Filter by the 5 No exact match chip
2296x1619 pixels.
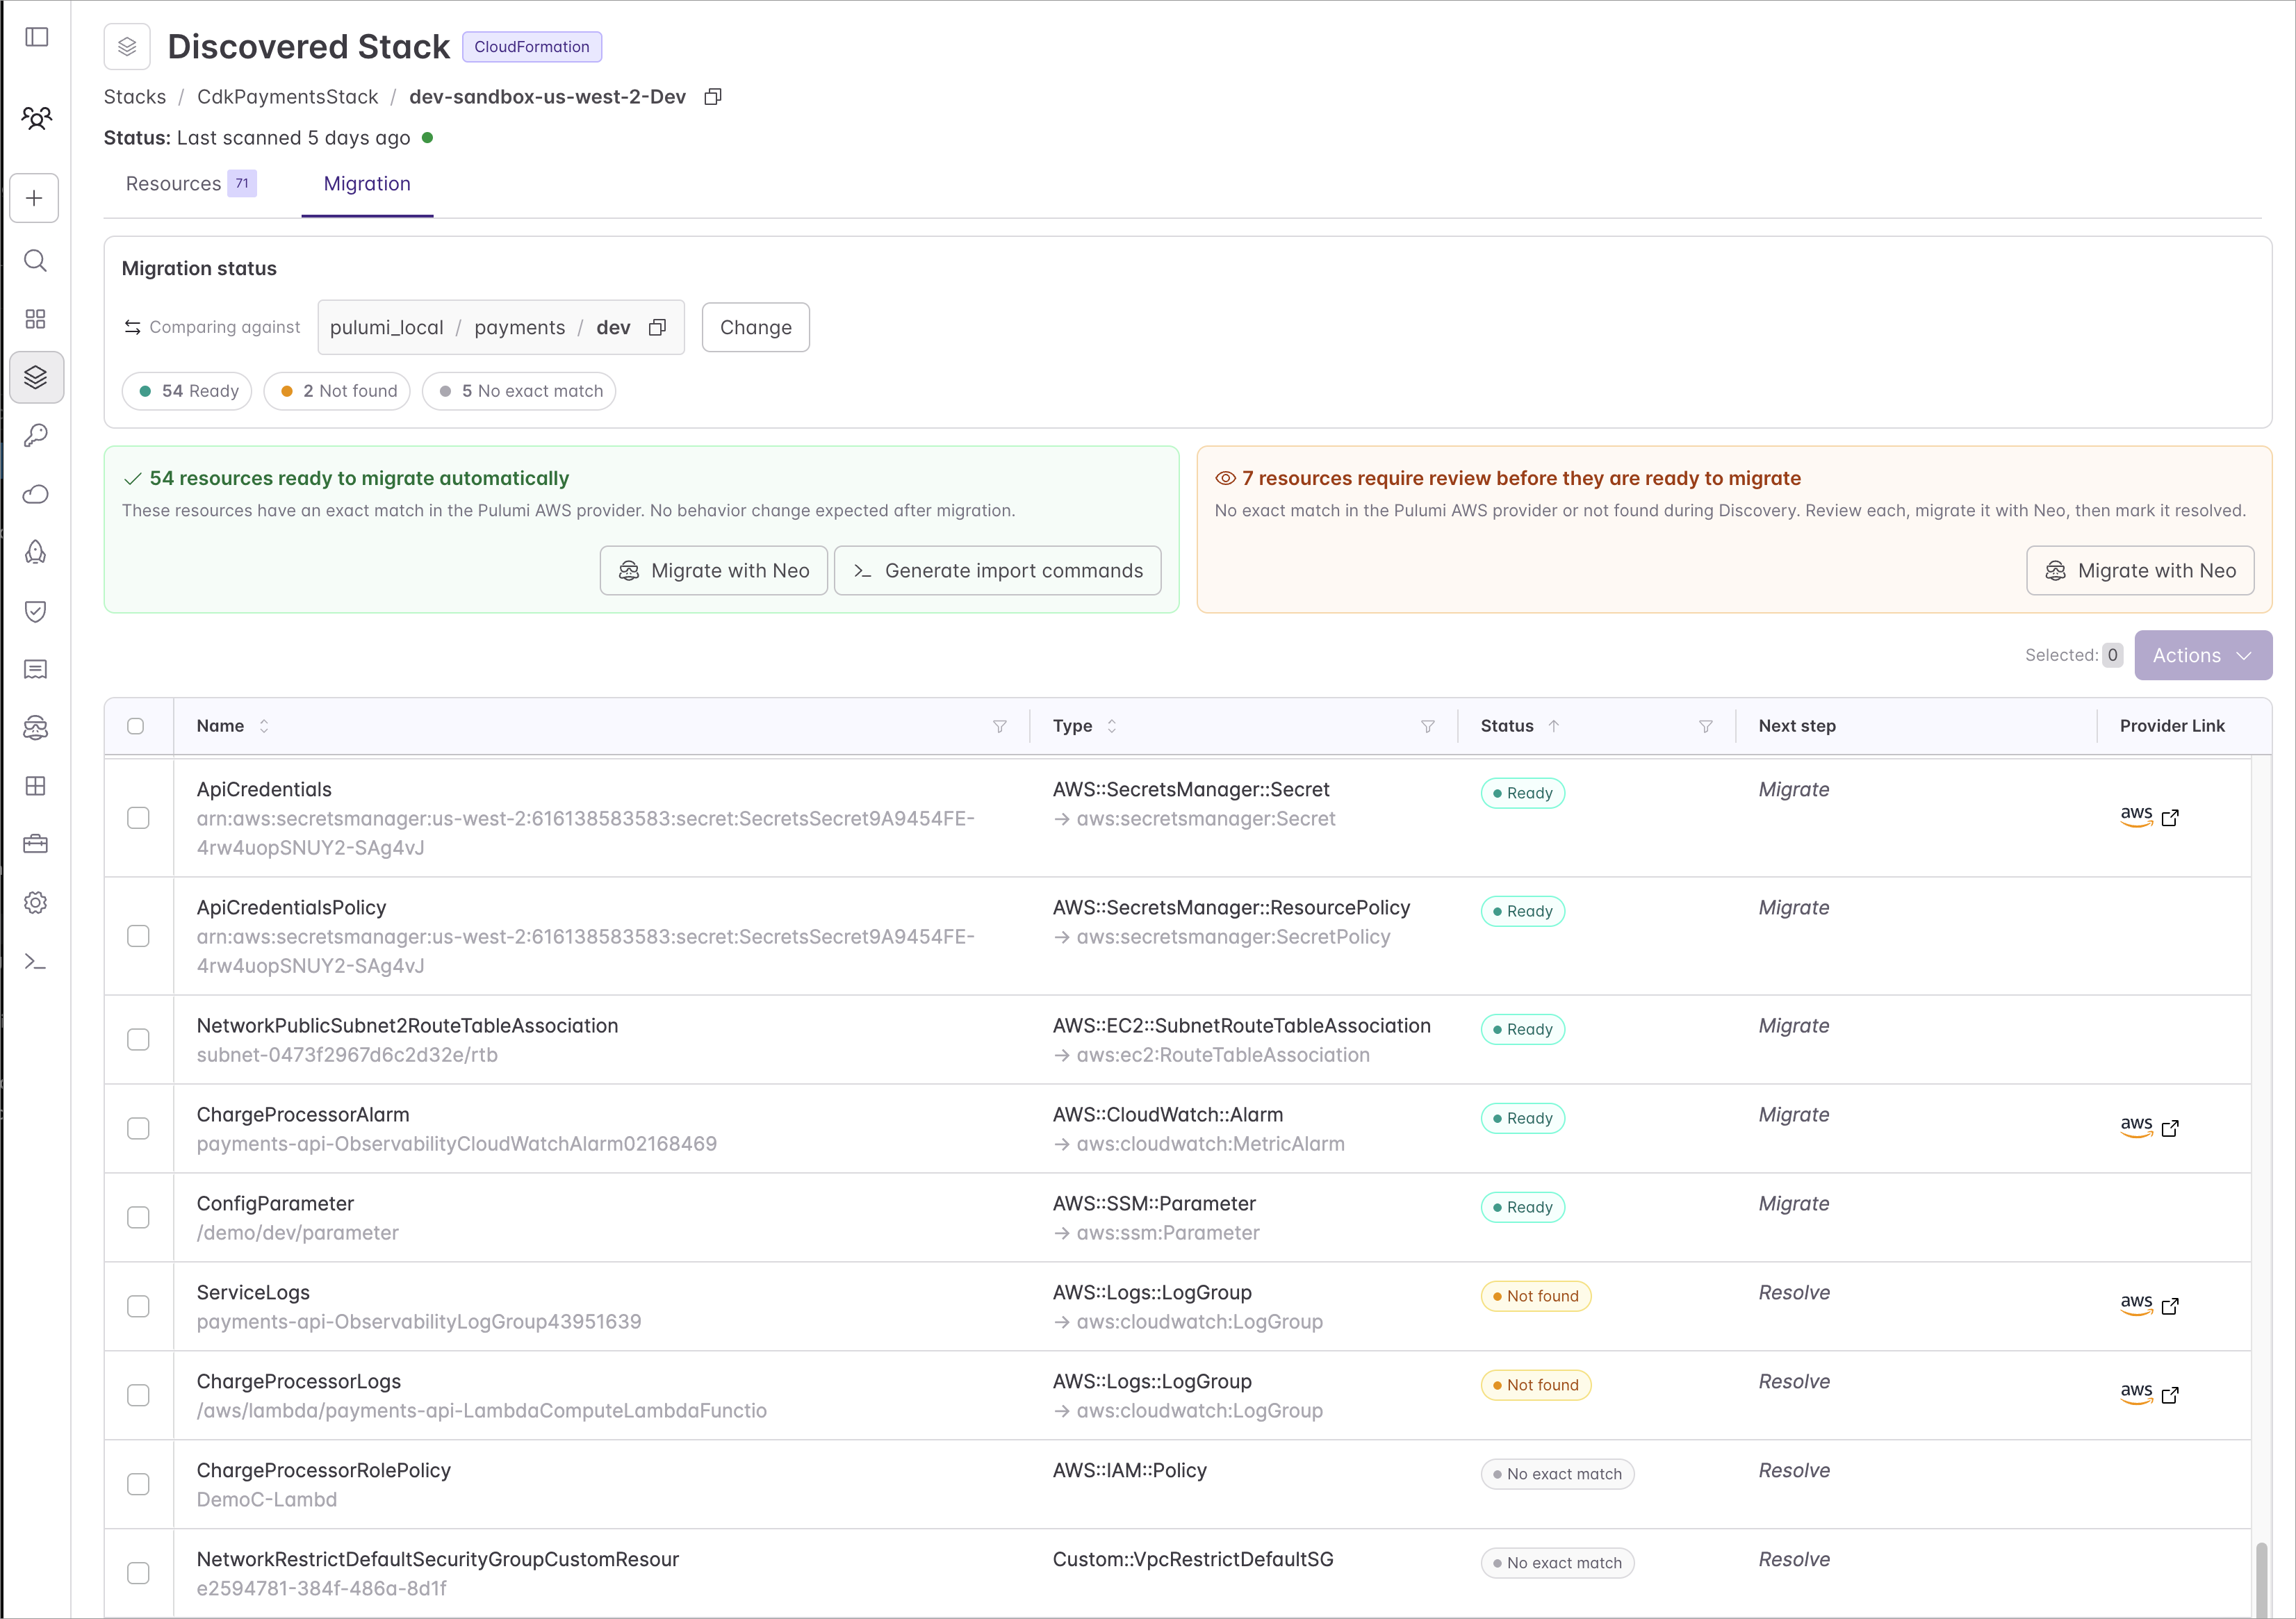coord(519,391)
